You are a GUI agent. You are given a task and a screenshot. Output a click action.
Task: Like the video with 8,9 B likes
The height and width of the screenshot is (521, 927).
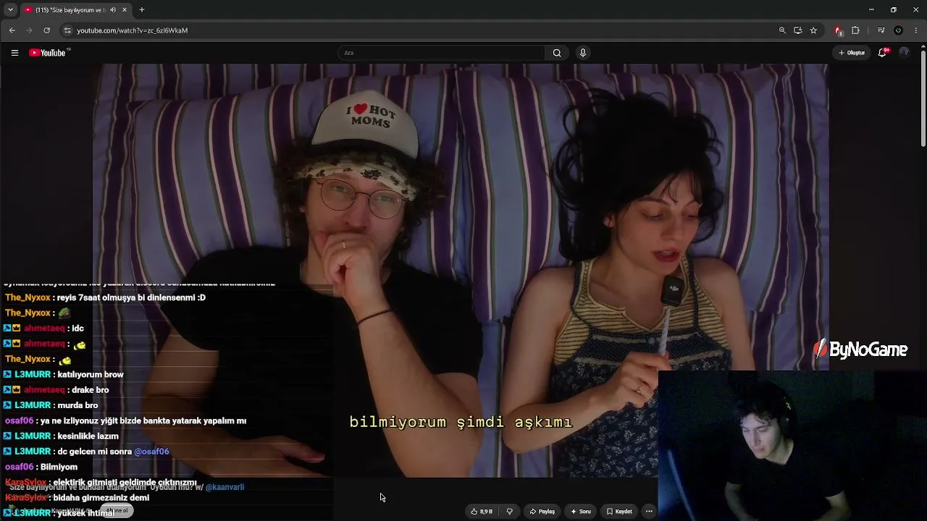[x=482, y=512]
